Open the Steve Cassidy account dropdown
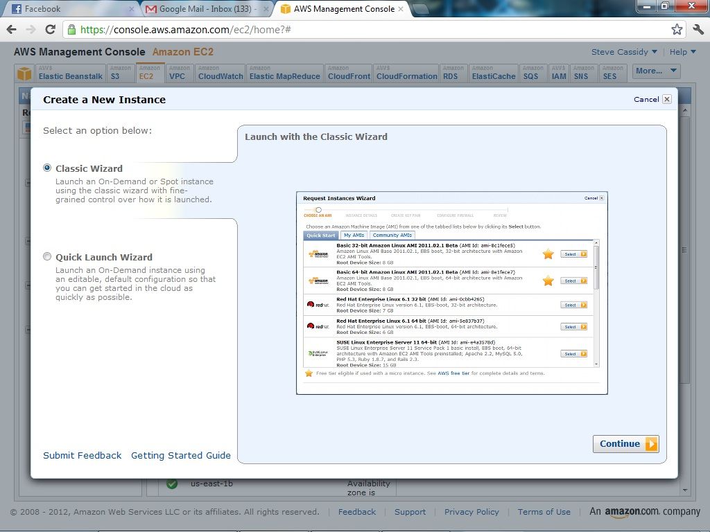The width and height of the screenshot is (710, 532). pos(624,52)
